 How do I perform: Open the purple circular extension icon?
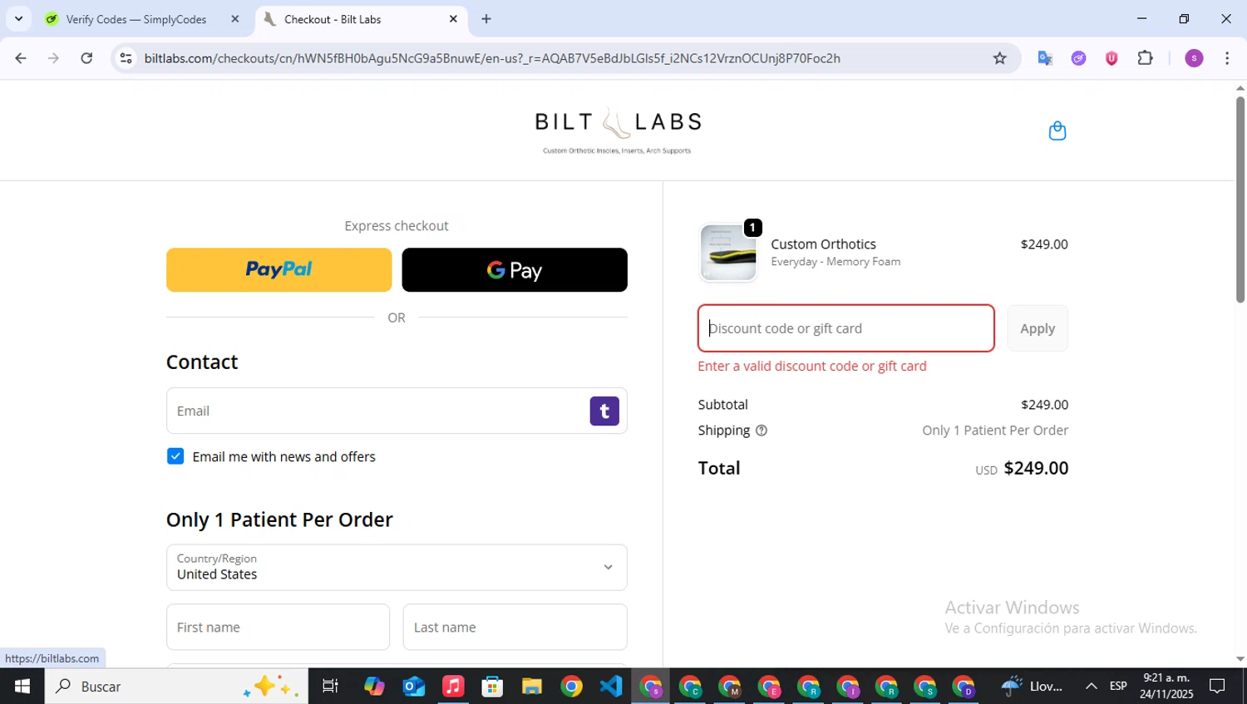click(1078, 58)
